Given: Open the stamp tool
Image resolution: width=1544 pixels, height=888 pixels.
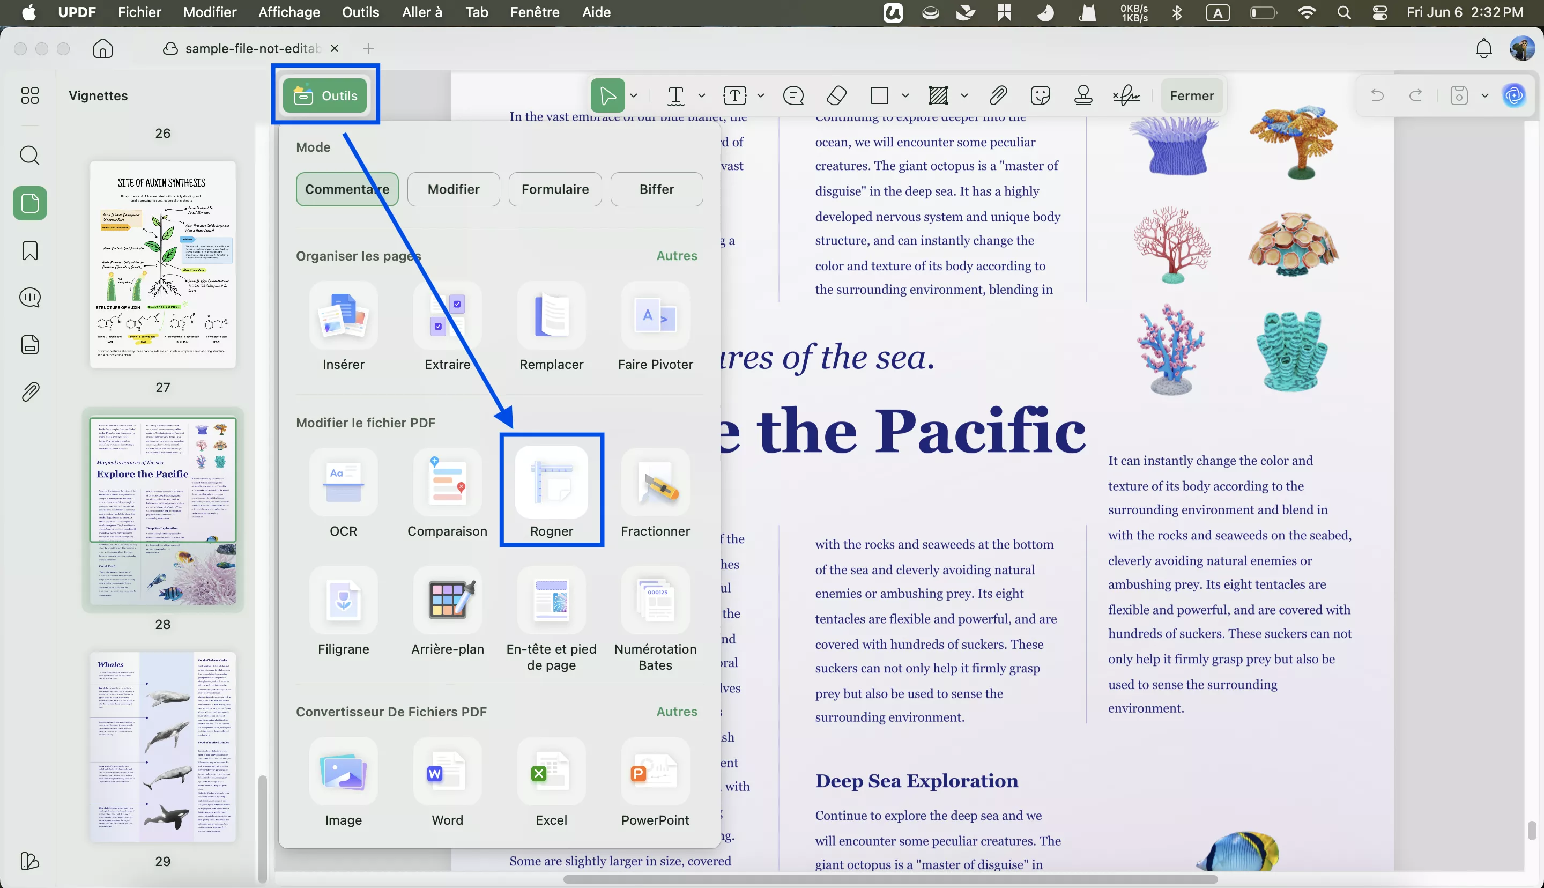Looking at the screenshot, I should pos(1083,96).
